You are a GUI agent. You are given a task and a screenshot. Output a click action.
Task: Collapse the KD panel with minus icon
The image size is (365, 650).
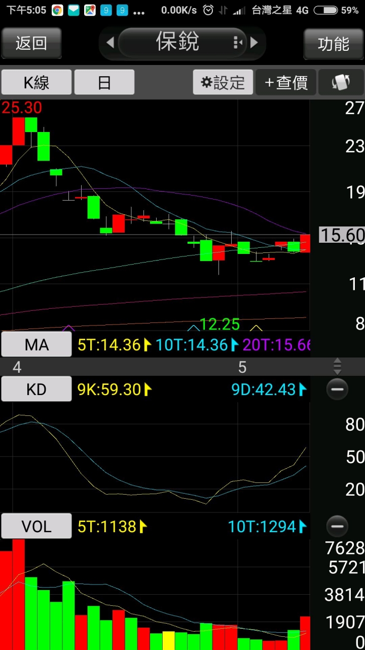(337, 389)
